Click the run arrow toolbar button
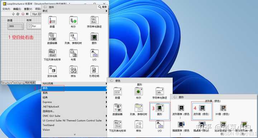The image size is (258, 138). [x=13, y=14]
